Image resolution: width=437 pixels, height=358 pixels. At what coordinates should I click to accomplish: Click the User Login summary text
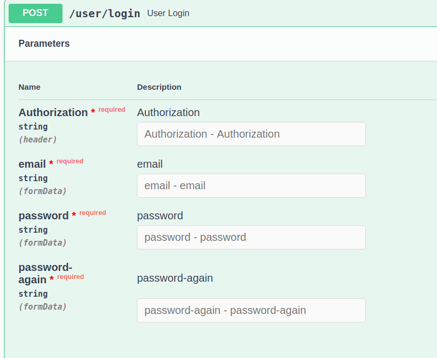pyautogui.click(x=168, y=13)
